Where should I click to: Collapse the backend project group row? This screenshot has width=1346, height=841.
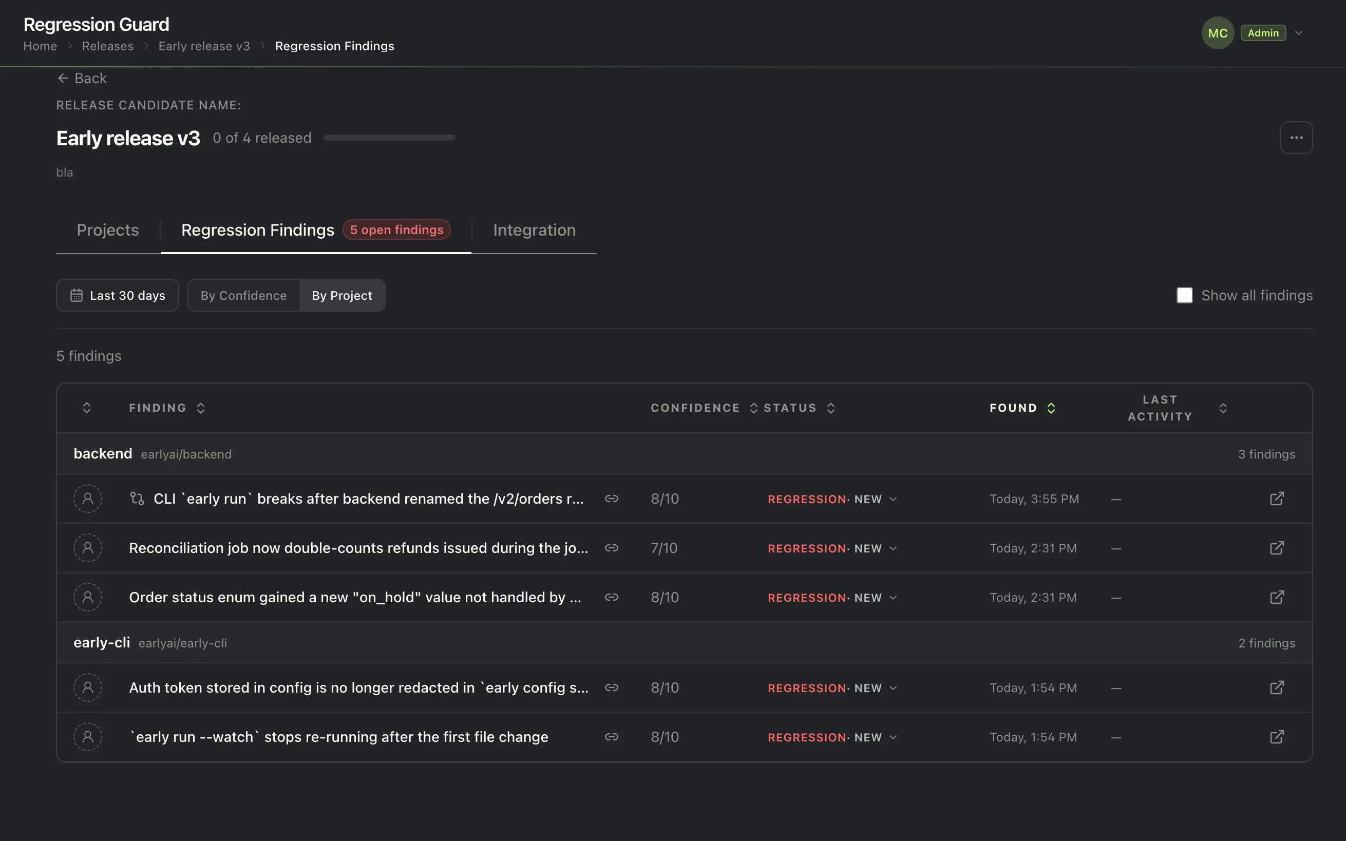point(684,454)
